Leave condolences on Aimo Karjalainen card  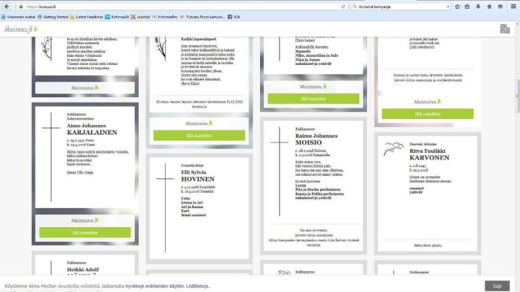click(85, 233)
